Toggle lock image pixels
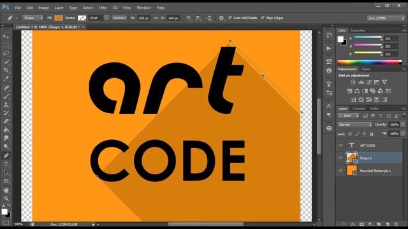This screenshot has height=229, width=408. coord(357,134)
